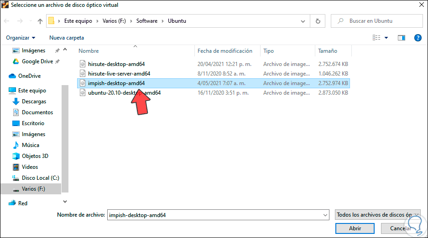The height and width of the screenshot is (238, 428).
Task: Click the hirsute-desktop-amd64 disc image icon
Action: [x=83, y=64]
